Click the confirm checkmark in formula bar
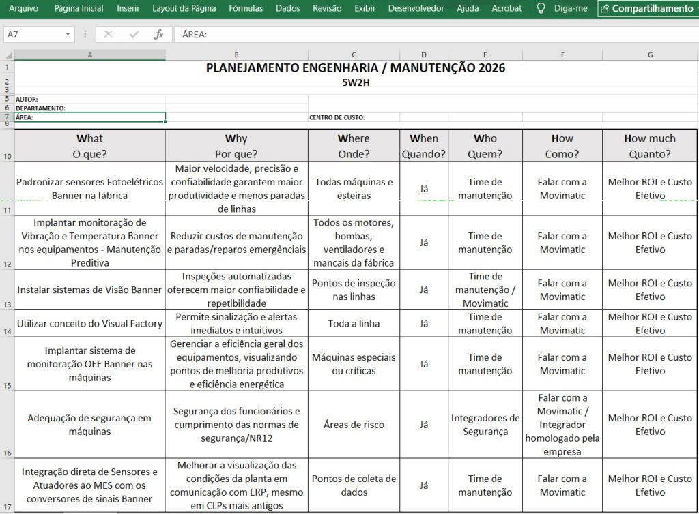 click(x=133, y=34)
